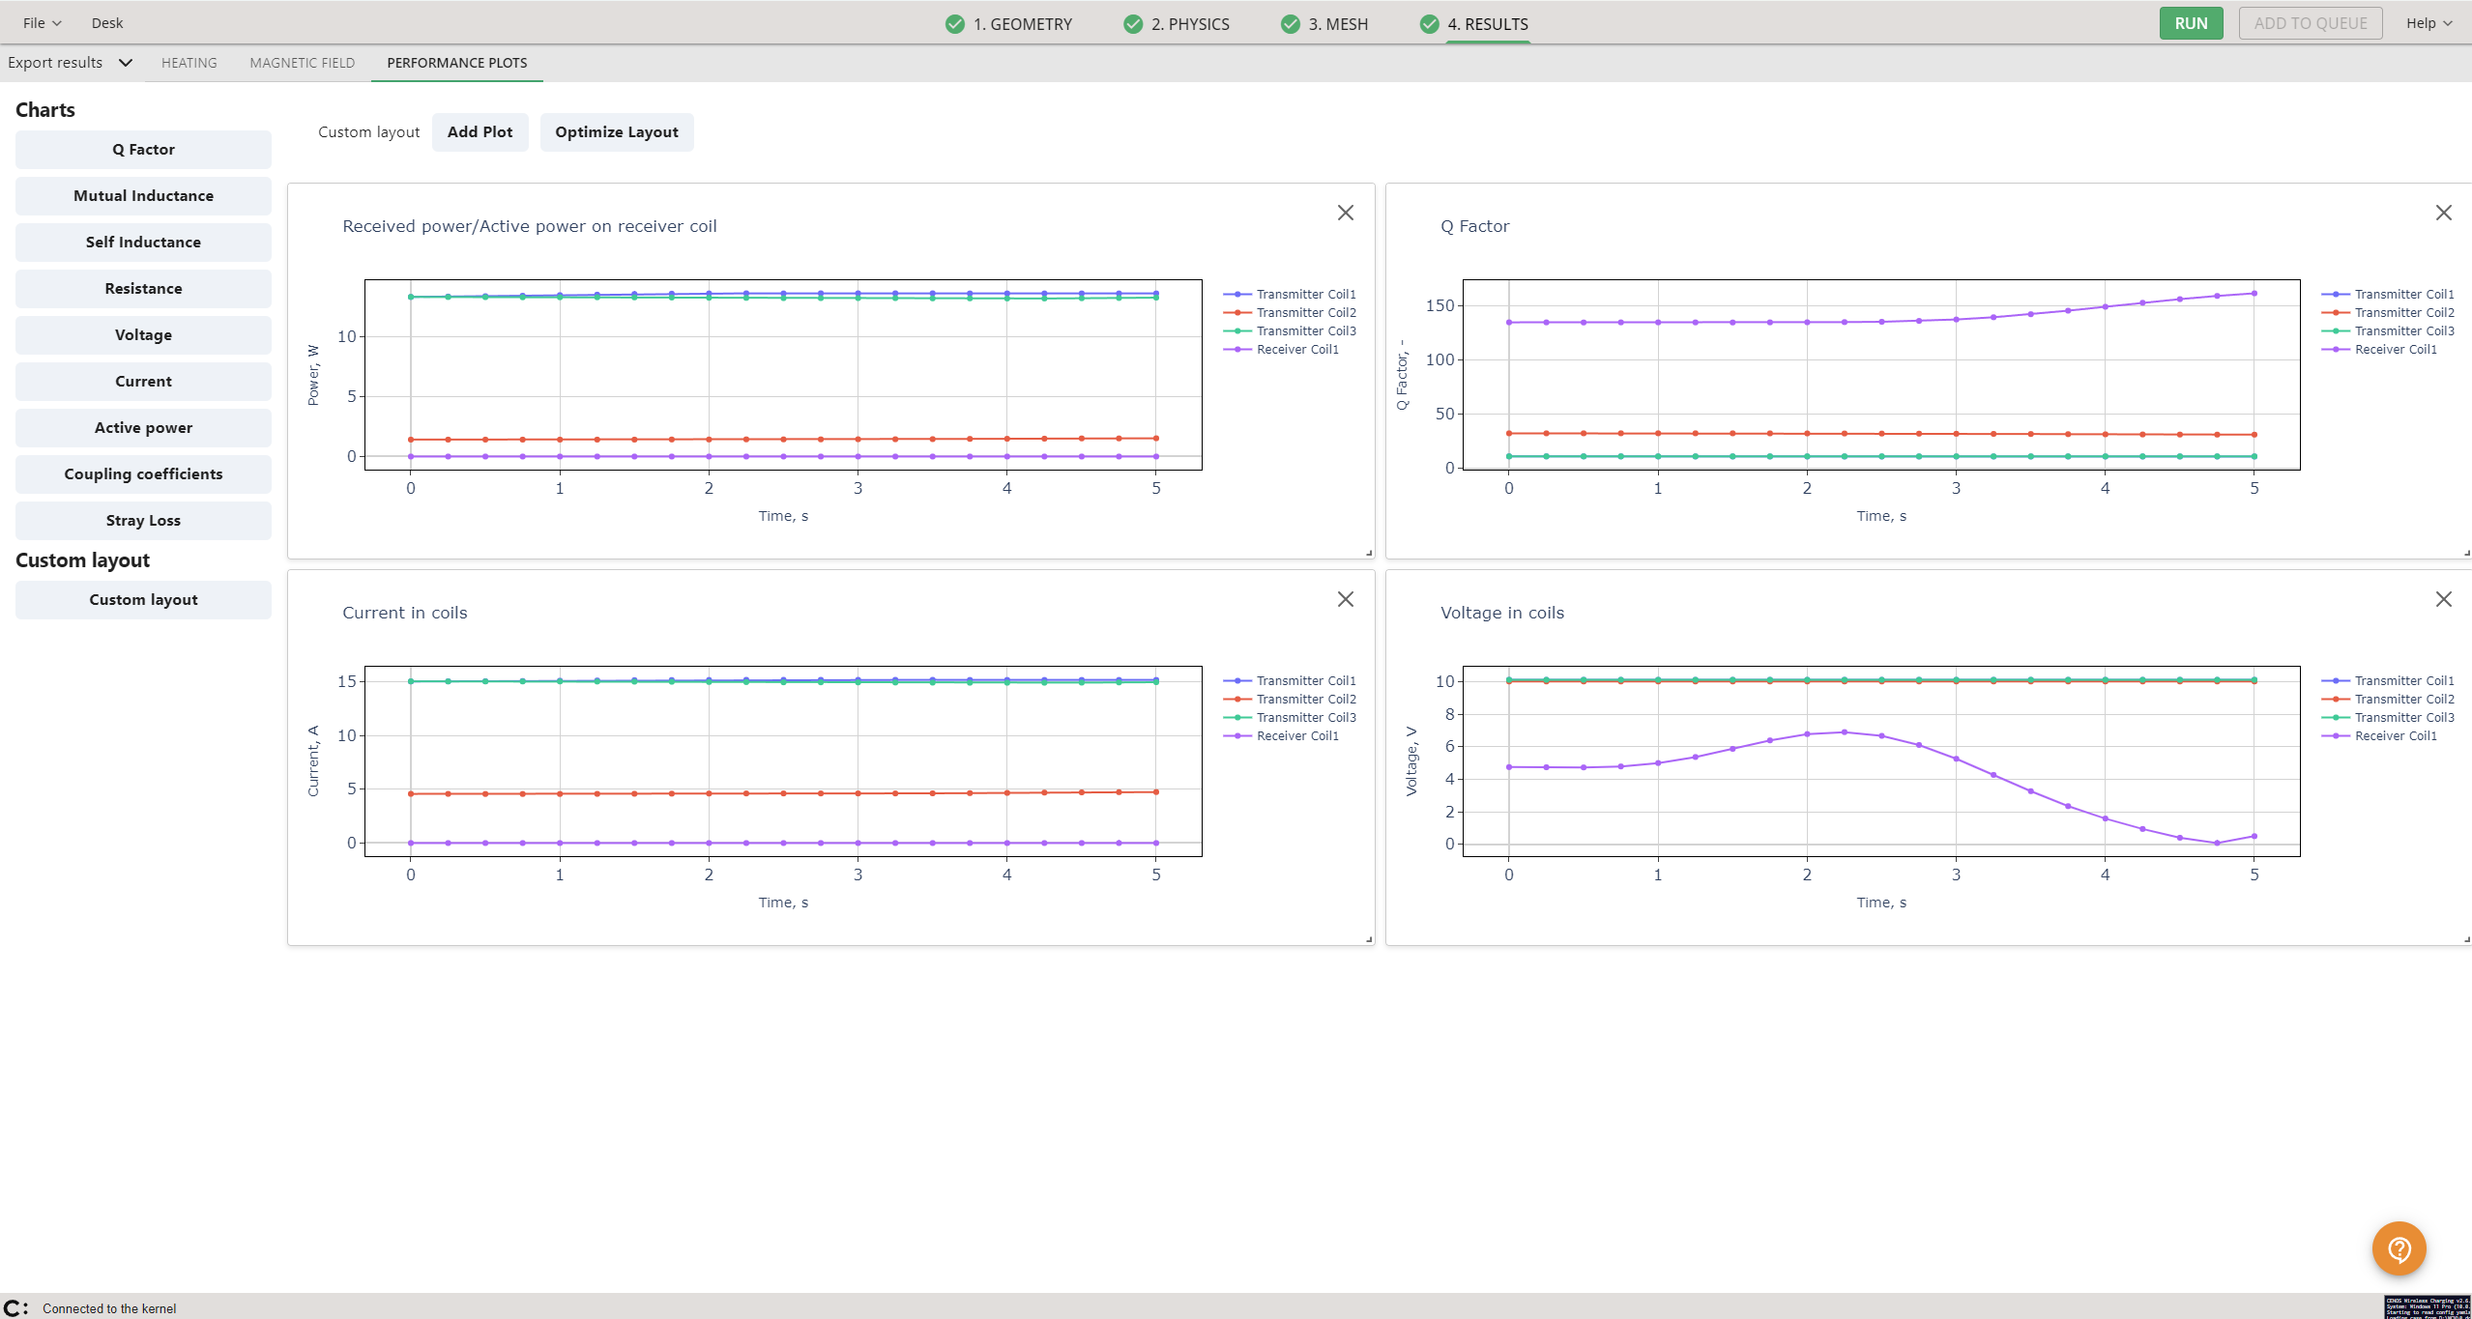Toggle Transmitter Coil2 legend in Q Factor chart
This screenshot has width=2472, height=1319.
(x=2403, y=313)
